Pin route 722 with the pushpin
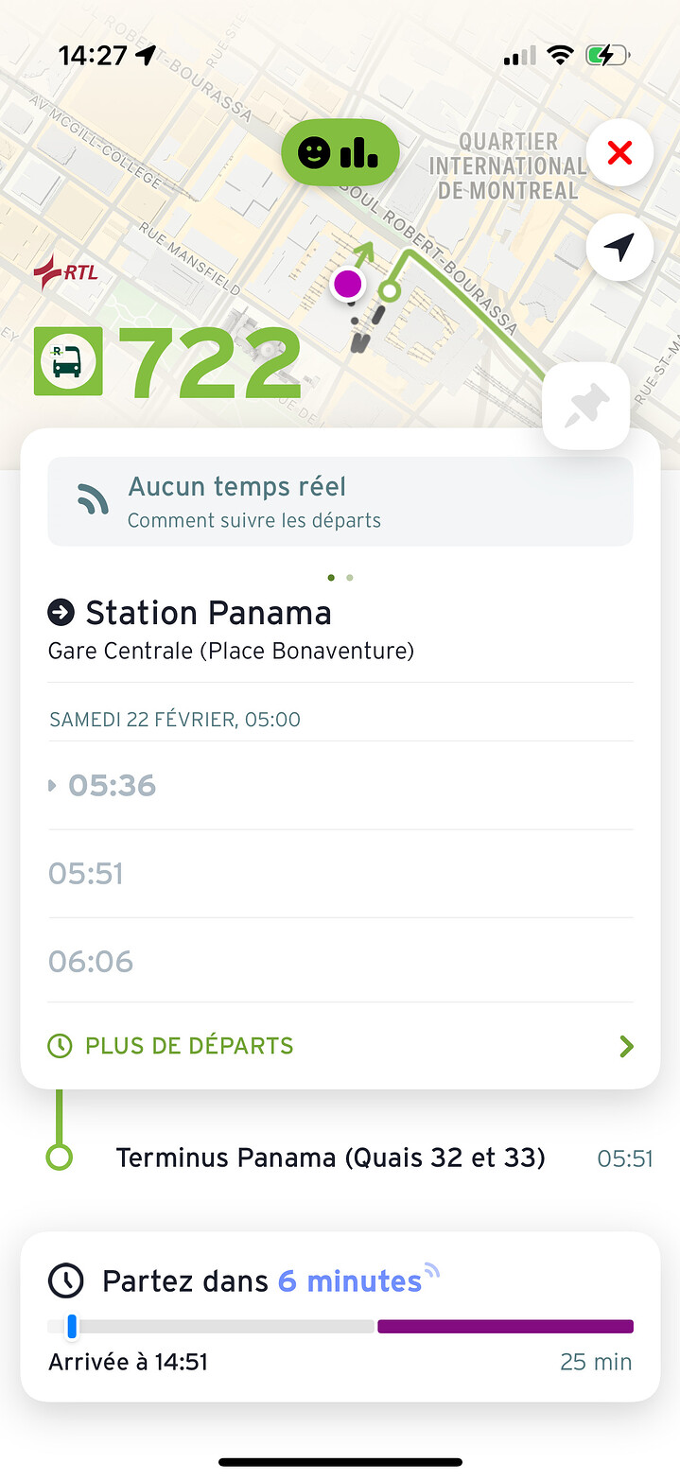This screenshot has width=680, height=1480. (585, 407)
